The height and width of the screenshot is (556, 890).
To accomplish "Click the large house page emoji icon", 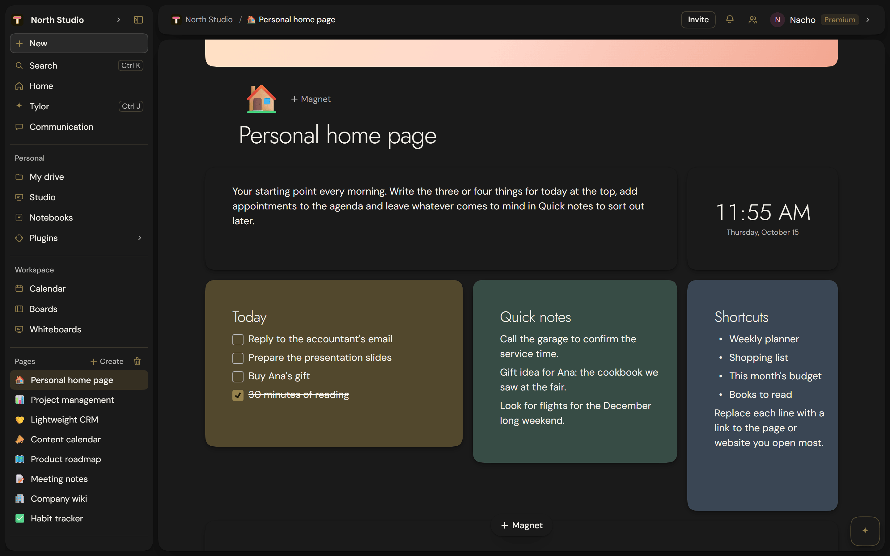I will coord(261,99).
